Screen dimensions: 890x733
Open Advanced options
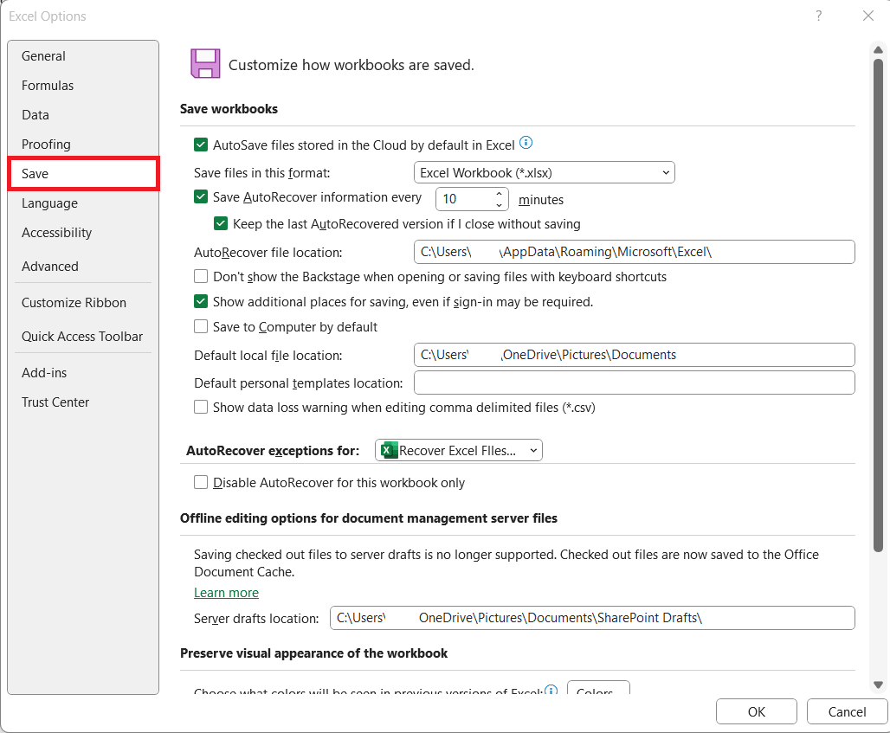pos(83,266)
